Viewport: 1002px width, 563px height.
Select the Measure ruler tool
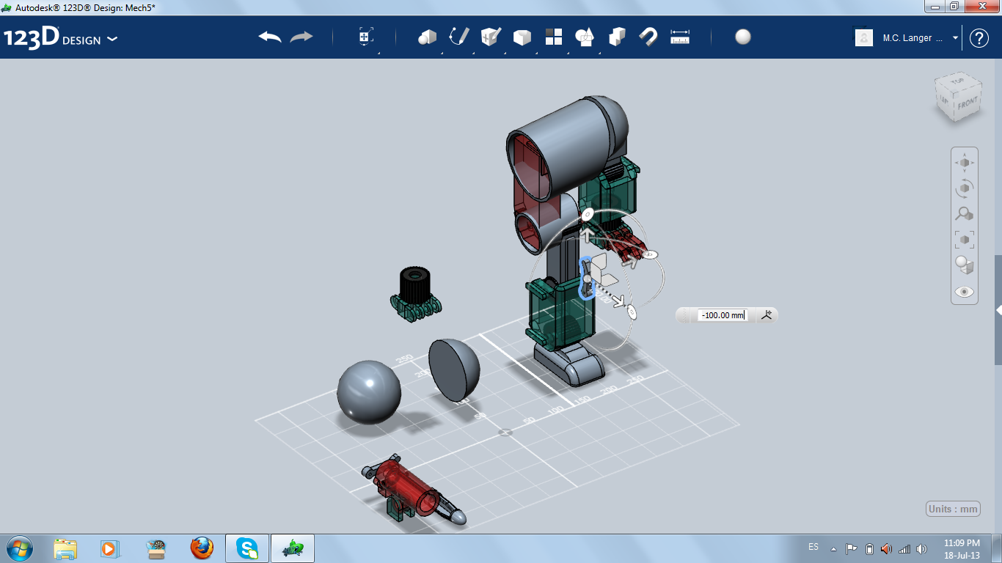click(680, 37)
